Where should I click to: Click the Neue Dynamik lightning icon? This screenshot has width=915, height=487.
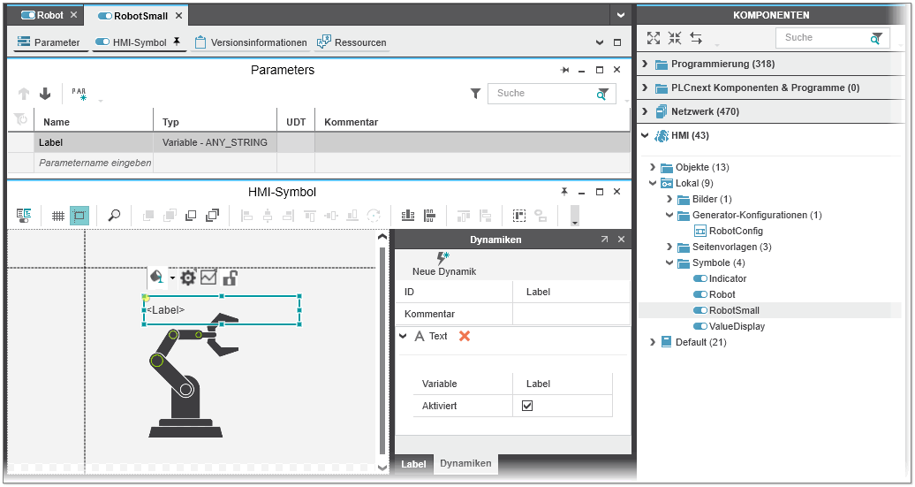[443, 258]
